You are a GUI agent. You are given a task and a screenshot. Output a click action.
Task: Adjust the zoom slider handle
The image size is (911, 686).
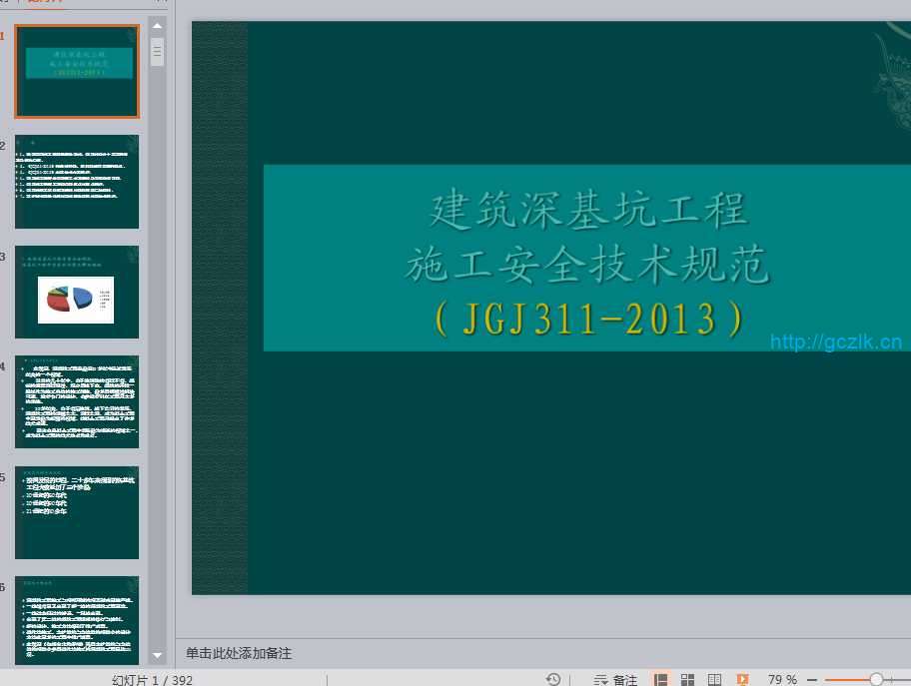[876, 679]
